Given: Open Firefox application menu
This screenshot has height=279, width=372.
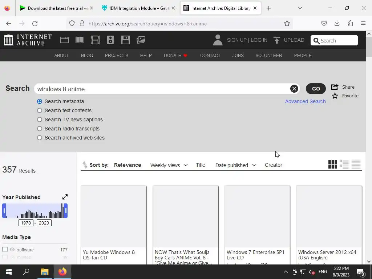Looking at the screenshot, I should (x=363, y=23).
